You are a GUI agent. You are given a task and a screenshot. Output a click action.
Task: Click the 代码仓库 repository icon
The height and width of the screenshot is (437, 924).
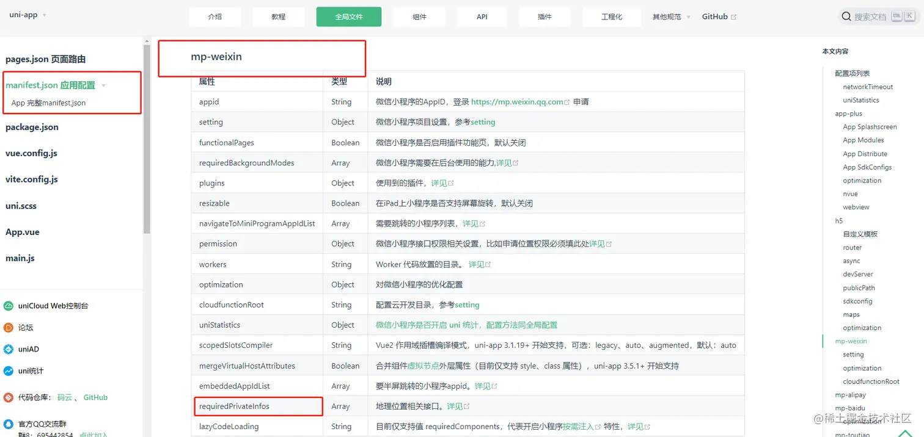click(8, 397)
